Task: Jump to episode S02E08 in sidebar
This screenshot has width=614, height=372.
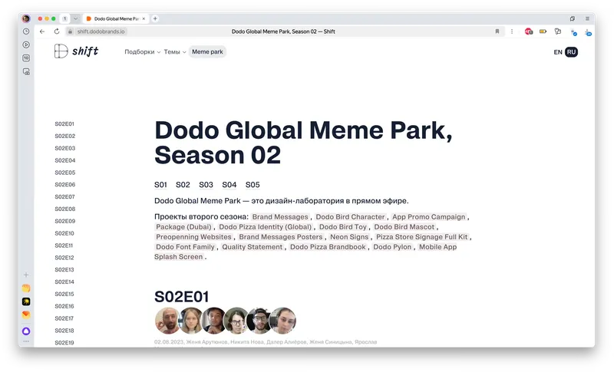Action: pos(65,209)
